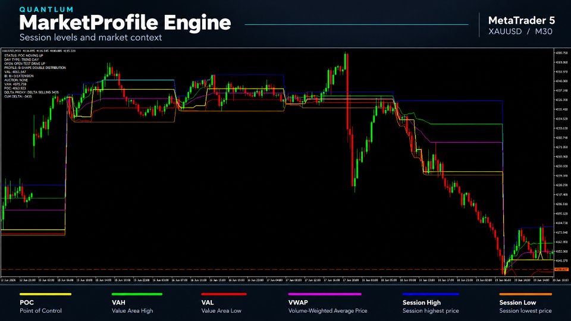Viewport: 571px width, 321px height.
Task: Click 'PROFILE: B-SHAPE DOUBLE DISTRIBUTION' line
Action: [x=35, y=68]
